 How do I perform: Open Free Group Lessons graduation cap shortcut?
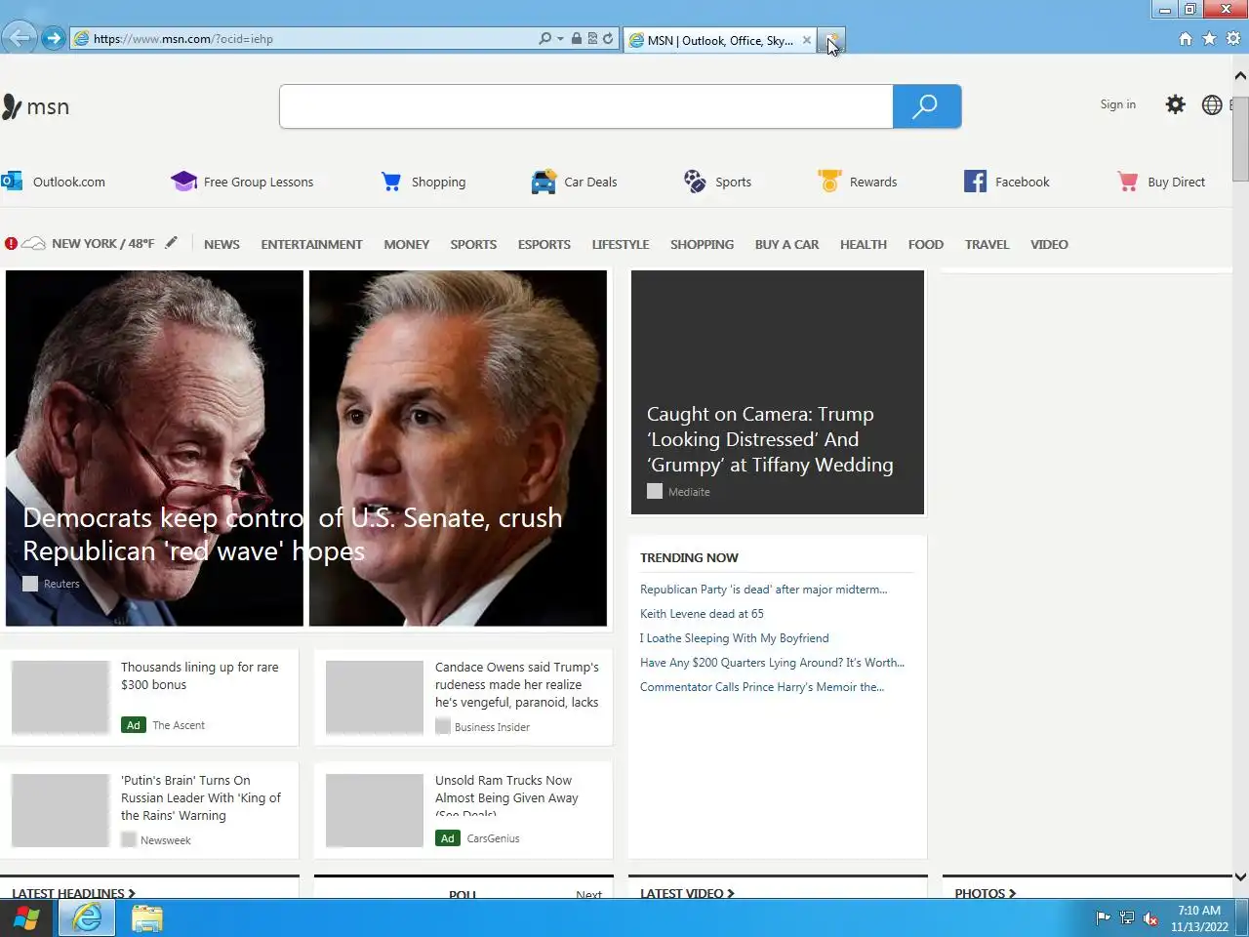pyautogui.click(x=242, y=182)
